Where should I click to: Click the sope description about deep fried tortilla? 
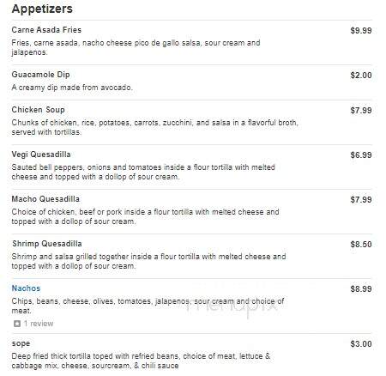click(x=141, y=361)
